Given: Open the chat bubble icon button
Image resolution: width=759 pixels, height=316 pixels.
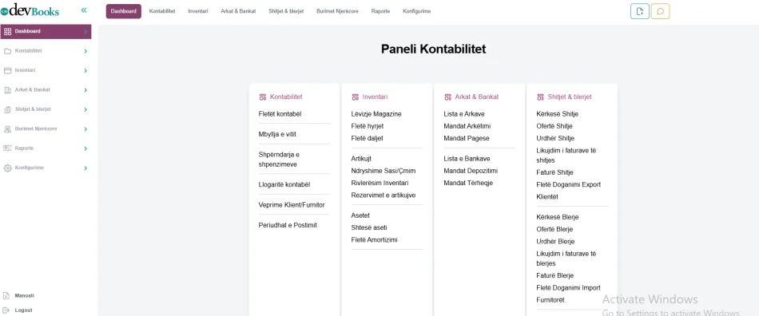Looking at the screenshot, I should pos(660,12).
